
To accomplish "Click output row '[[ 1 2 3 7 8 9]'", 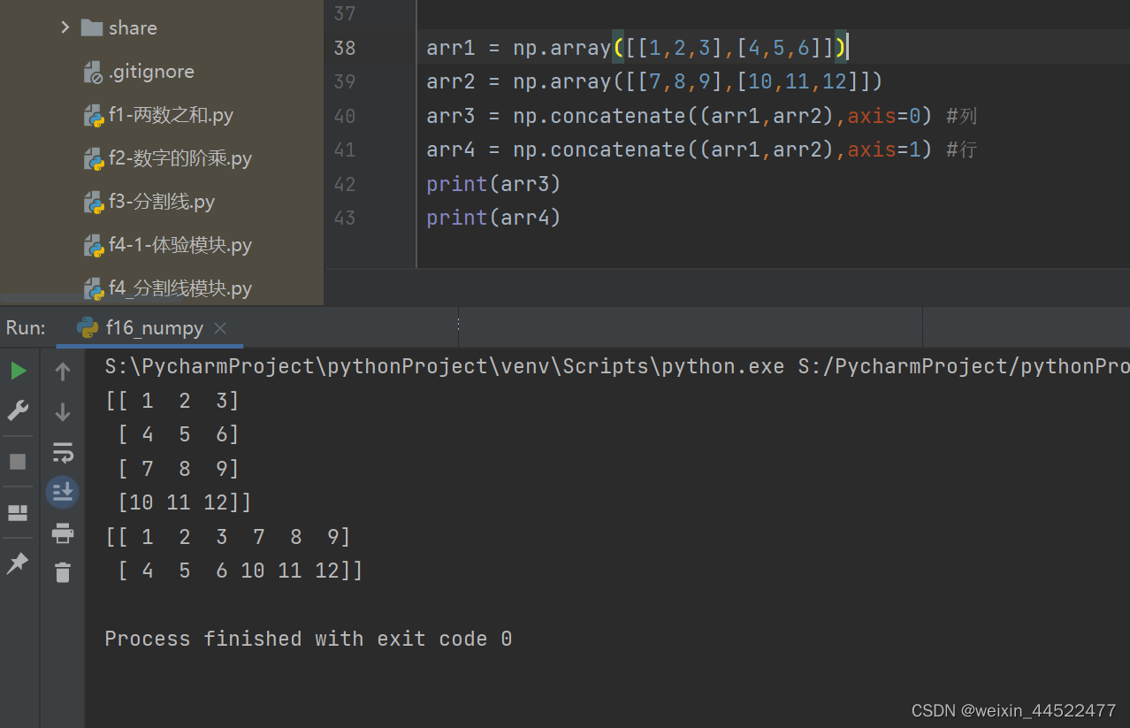I will point(228,537).
